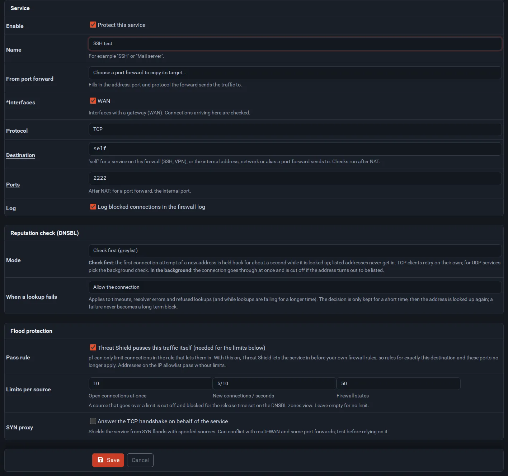Focus the Name field containing SSH test
The image size is (508, 476).
coord(295,44)
